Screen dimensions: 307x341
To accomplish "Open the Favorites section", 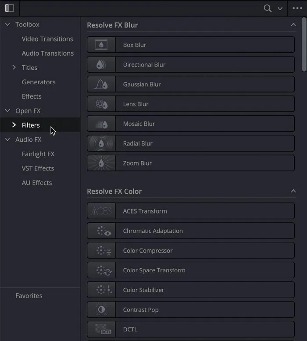I will (29, 296).
